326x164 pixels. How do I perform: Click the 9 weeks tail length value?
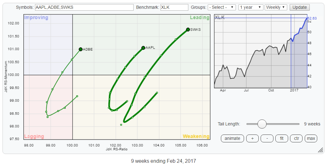coord(312,124)
